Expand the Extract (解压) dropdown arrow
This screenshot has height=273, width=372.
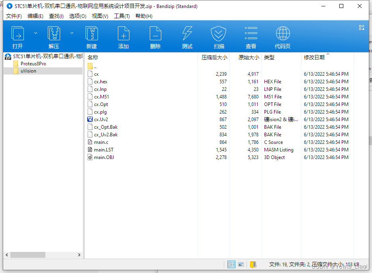(x=72, y=33)
